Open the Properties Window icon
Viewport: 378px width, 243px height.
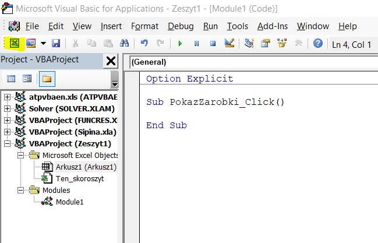(266, 44)
